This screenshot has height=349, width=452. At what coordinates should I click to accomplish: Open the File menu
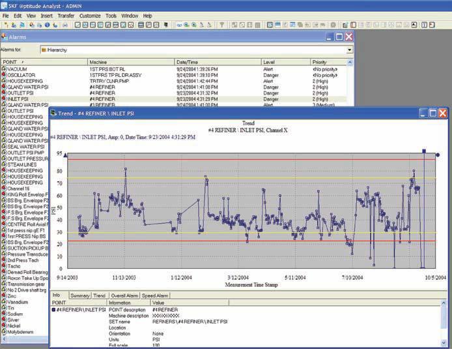[5, 16]
